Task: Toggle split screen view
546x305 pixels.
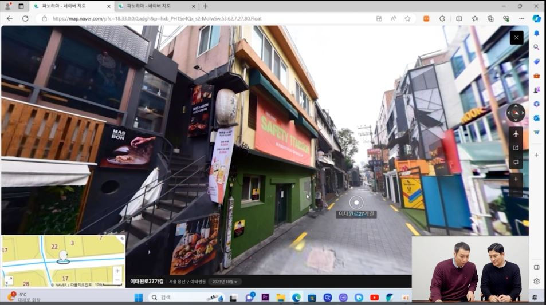Action: 459,19
